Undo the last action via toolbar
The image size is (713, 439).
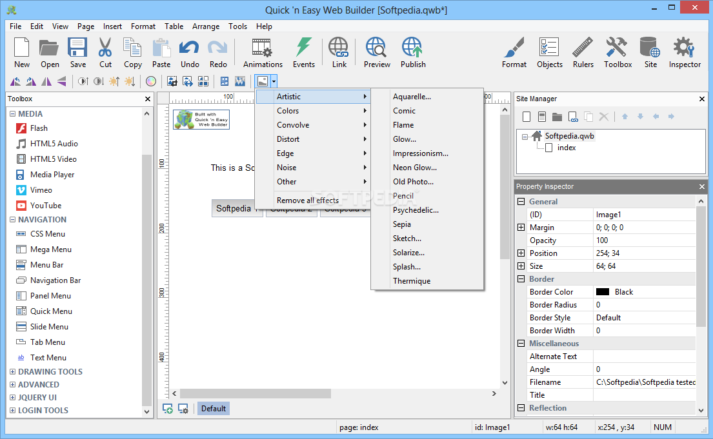coord(190,52)
